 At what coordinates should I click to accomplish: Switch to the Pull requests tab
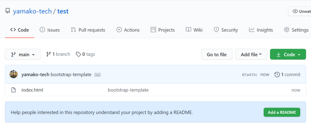point(88,30)
